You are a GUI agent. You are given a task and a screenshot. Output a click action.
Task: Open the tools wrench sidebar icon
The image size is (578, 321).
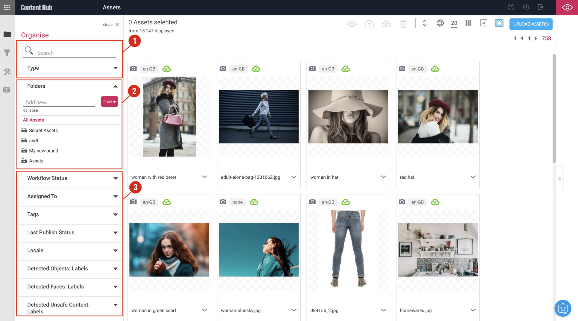pyautogui.click(x=7, y=72)
